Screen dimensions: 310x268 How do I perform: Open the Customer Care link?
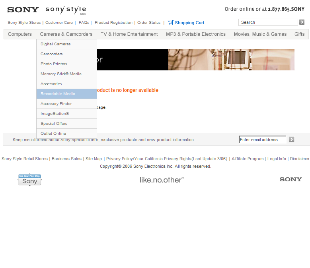coord(59,23)
